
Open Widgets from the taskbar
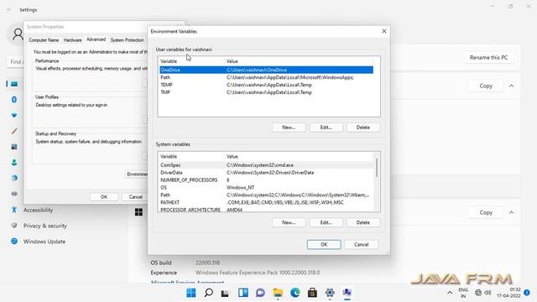pyautogui.click(x=243, y=293)
